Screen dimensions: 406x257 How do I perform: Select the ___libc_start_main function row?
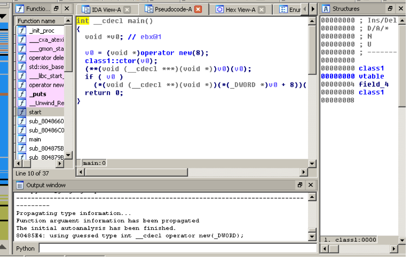(x=40, y=76)
